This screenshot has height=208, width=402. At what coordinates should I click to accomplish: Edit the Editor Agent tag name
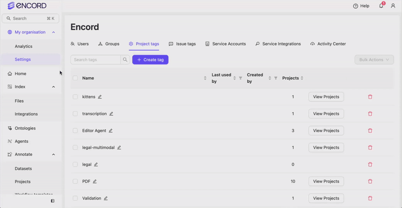click(x=111, y=130)
